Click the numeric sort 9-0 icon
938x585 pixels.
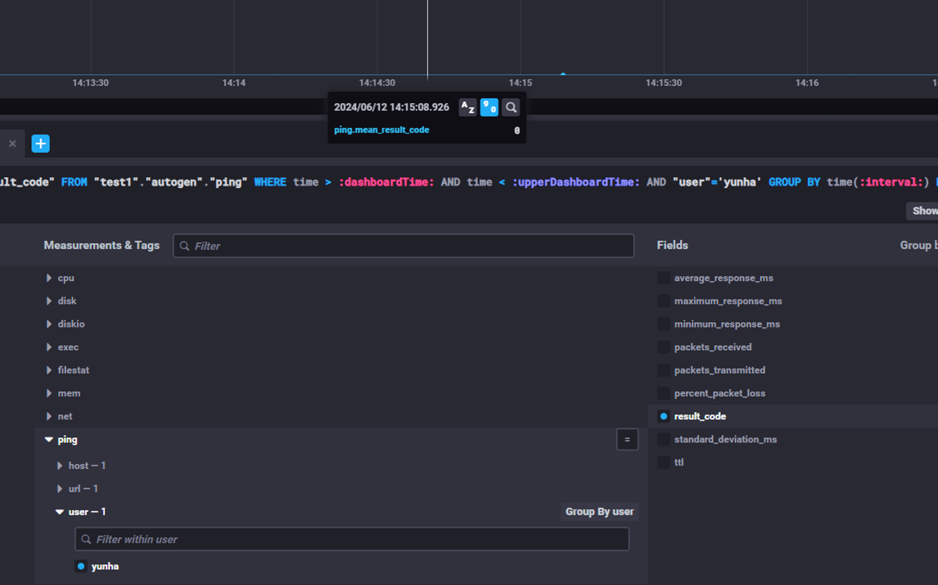point(489,107)
